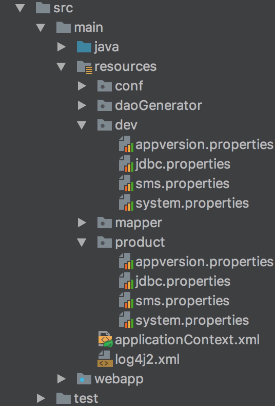Click the blue java source folder icon
275x406 pixels.
[84, 47]
